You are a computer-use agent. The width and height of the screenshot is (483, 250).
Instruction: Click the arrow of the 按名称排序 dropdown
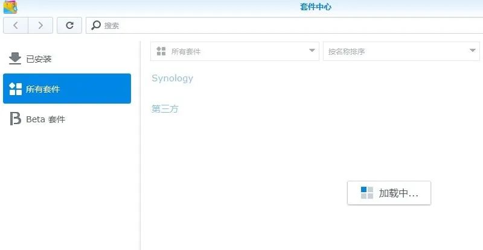(x=473, y=51)
